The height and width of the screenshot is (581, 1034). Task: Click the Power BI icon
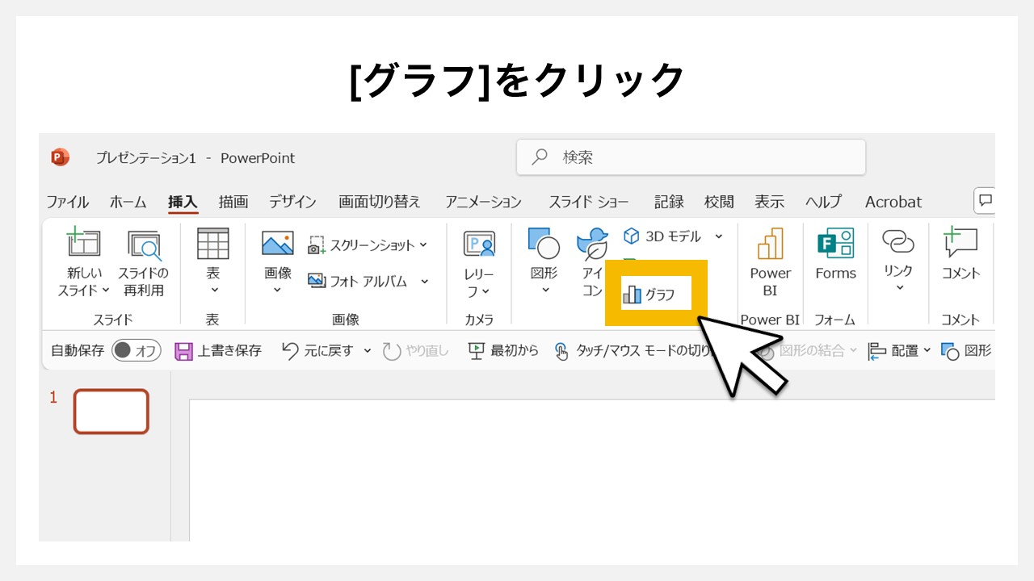pos(769,260)
